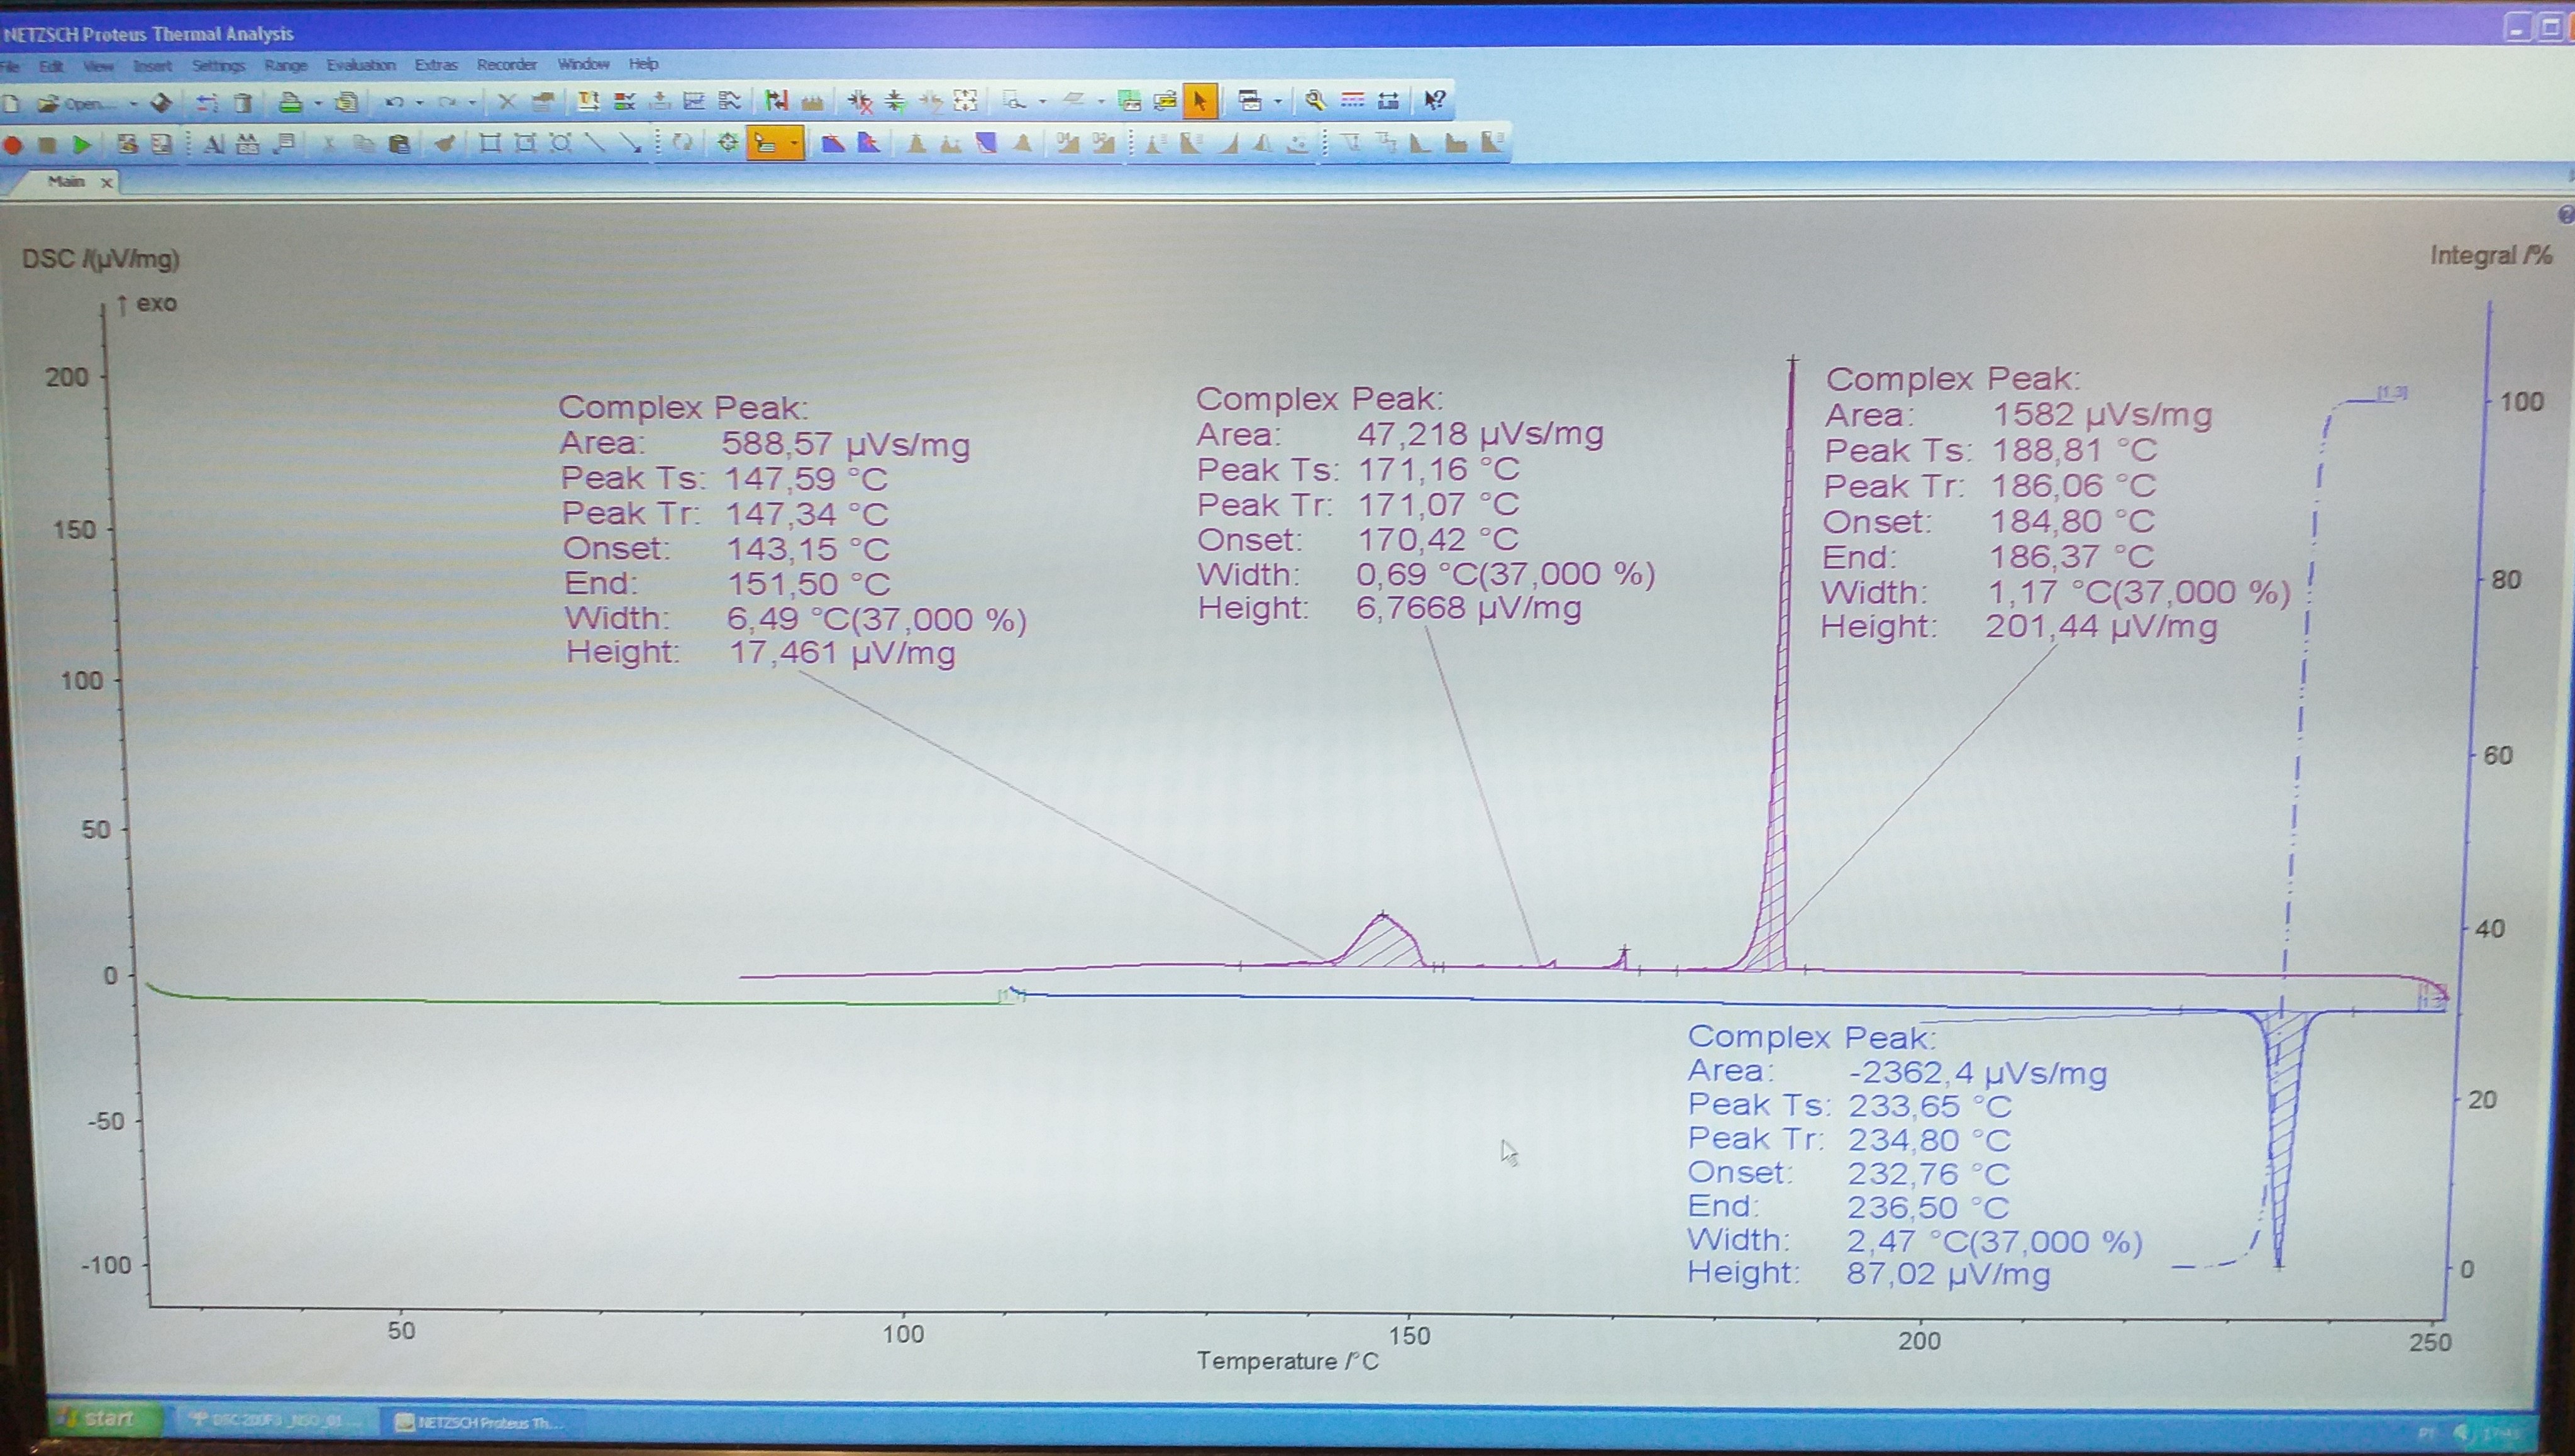
Task: Click the yellow window refresh icon
Action: [x=1165, y=101]
